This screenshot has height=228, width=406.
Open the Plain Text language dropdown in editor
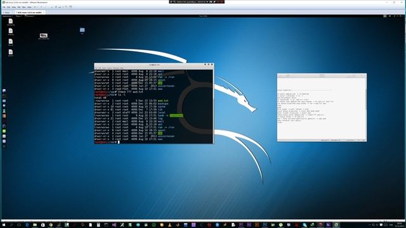[325, 140]
